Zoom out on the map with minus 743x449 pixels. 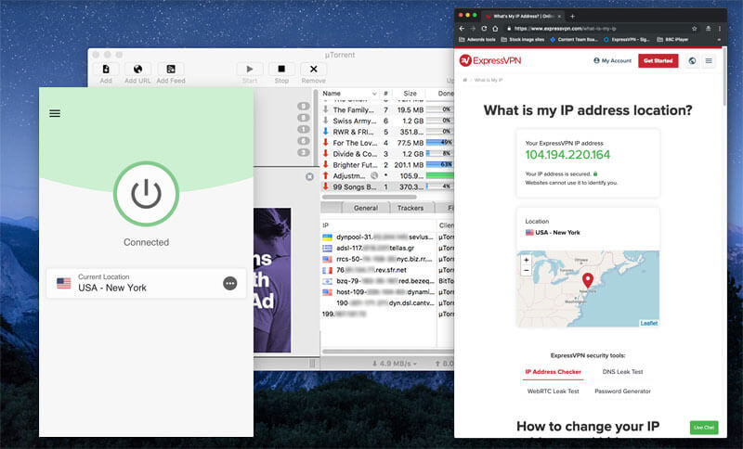pyautogui.click(x=526, y=271)
